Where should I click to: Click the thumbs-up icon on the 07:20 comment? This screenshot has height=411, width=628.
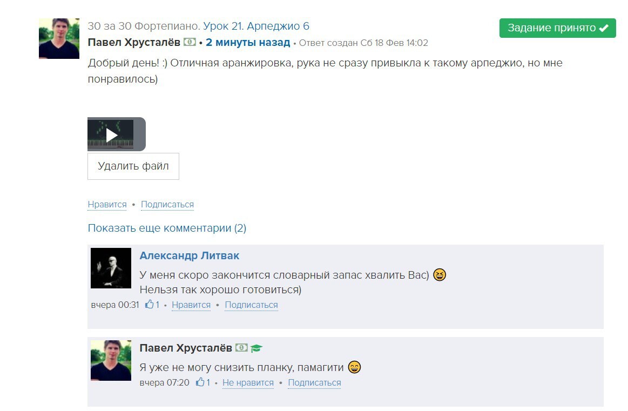(200, 382)
